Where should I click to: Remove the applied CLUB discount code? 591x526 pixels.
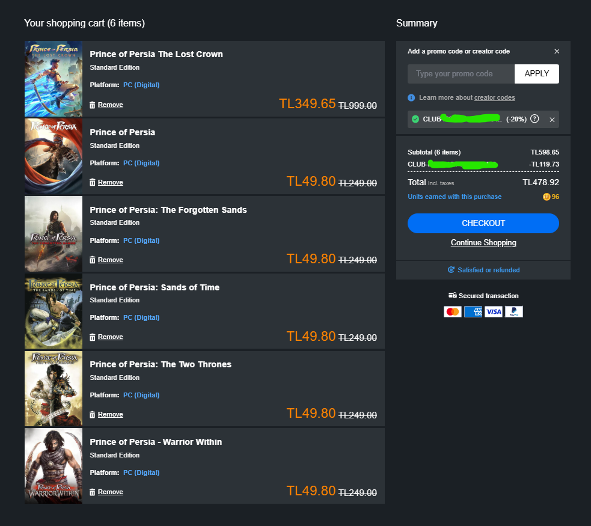[552, 120]
